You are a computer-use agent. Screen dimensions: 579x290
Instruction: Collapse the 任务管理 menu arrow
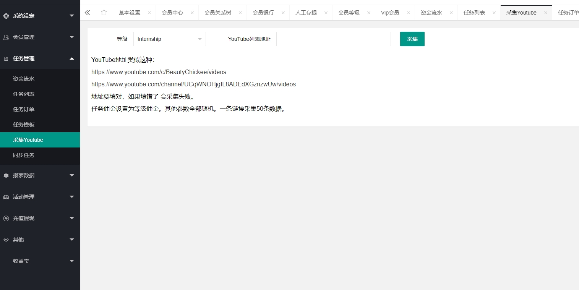pos(72,58)
